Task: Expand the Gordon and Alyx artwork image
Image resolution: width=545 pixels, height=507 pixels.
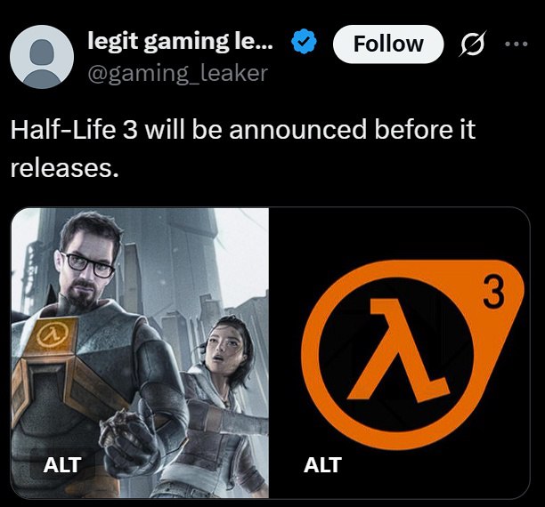Action: (140, 352)
